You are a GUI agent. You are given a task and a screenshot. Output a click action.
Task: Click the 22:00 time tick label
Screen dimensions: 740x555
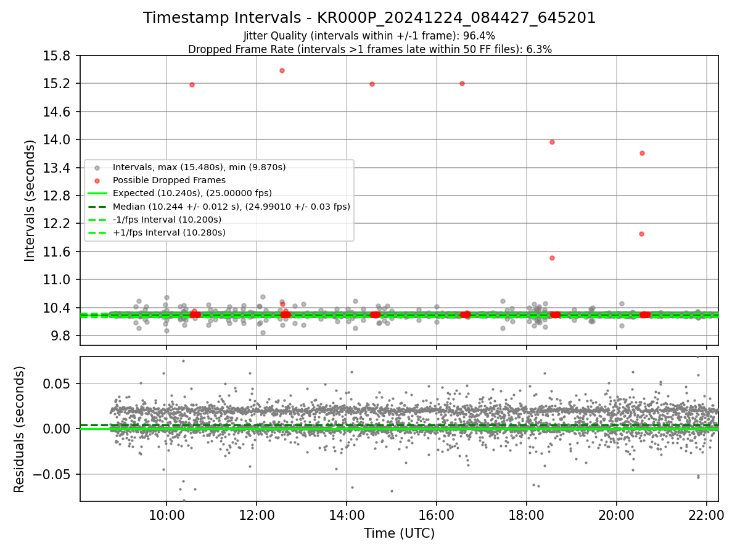click(707, 515)
